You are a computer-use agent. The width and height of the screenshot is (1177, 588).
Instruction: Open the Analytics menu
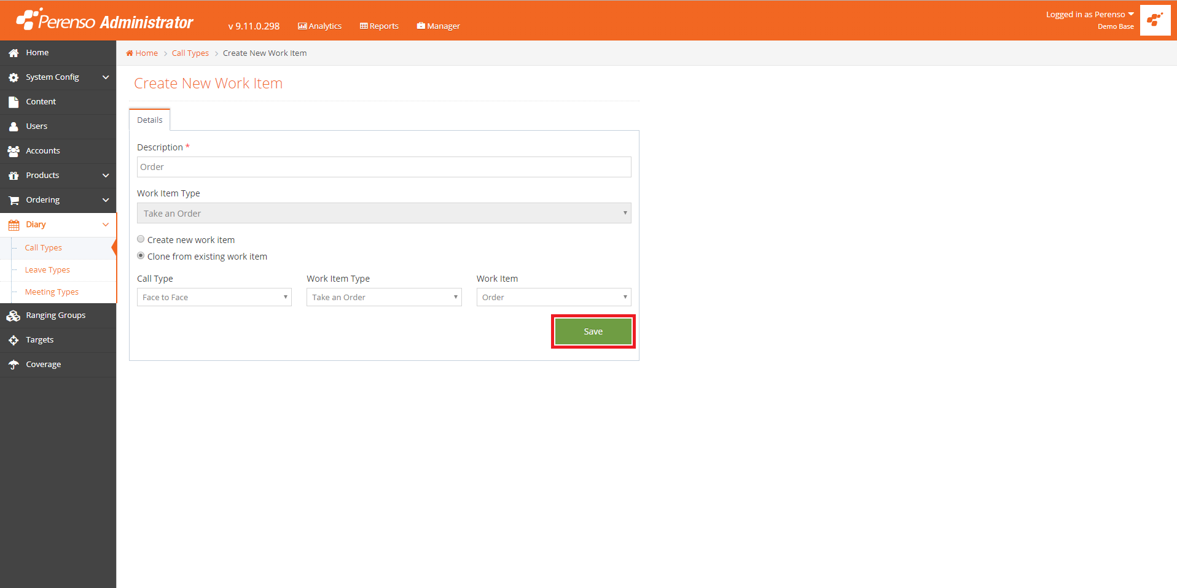[x=319, y=26]
